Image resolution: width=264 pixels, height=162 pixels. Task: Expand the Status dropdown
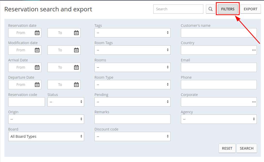(66, 102)
